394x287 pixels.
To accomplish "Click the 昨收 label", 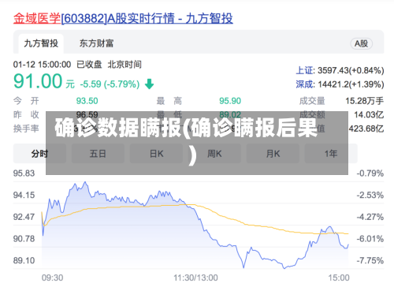I will pyautogui.click(x=26, y=115).
